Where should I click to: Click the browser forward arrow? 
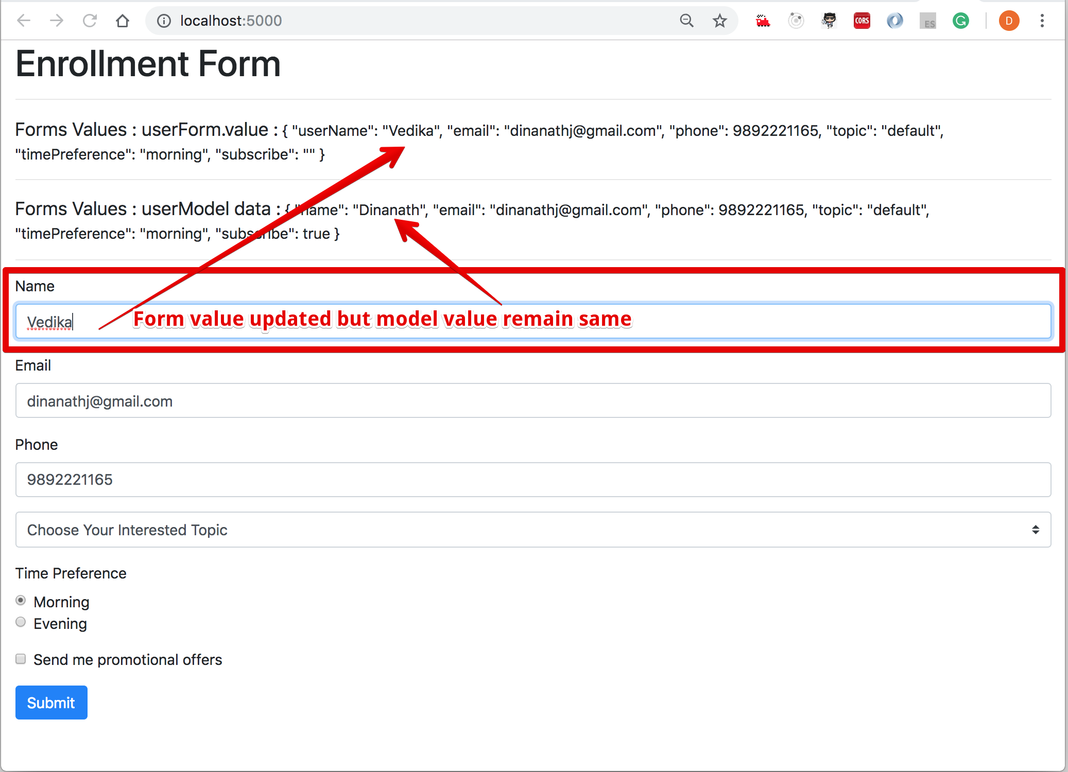point(57,21)
